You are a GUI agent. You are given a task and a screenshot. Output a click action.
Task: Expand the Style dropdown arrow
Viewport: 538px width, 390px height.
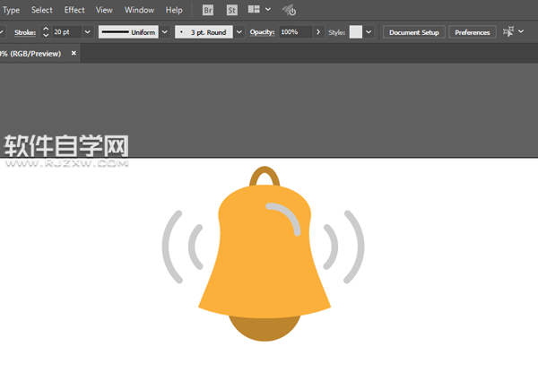369,32
